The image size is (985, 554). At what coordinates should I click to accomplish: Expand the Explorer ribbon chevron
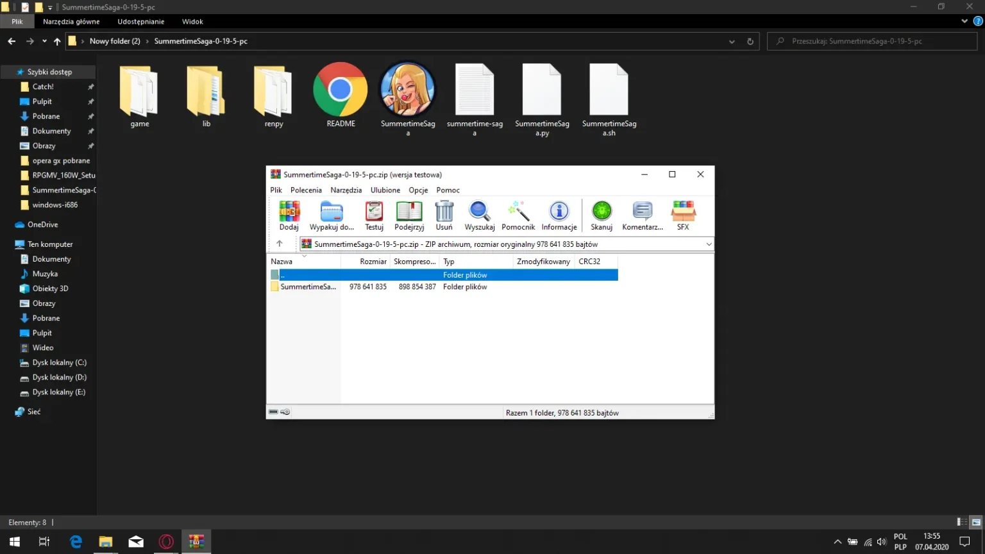click(x=964, y=21)
